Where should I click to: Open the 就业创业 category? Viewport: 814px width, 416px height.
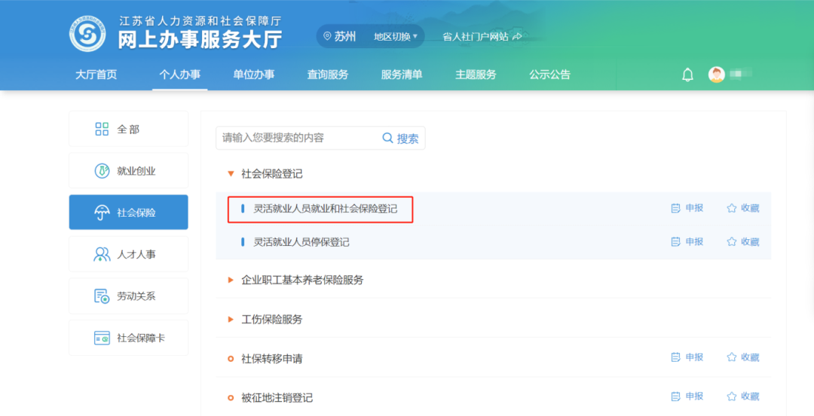(128, 171)
